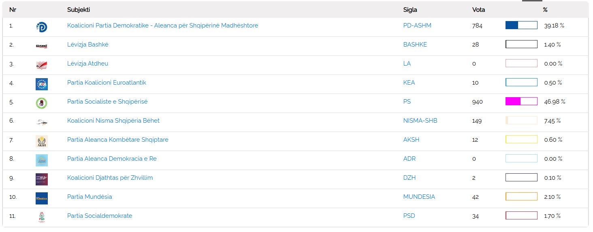Click the Vota column header
Image resolution: width=593 pixels, height=232 pixels.
point(478,10)
